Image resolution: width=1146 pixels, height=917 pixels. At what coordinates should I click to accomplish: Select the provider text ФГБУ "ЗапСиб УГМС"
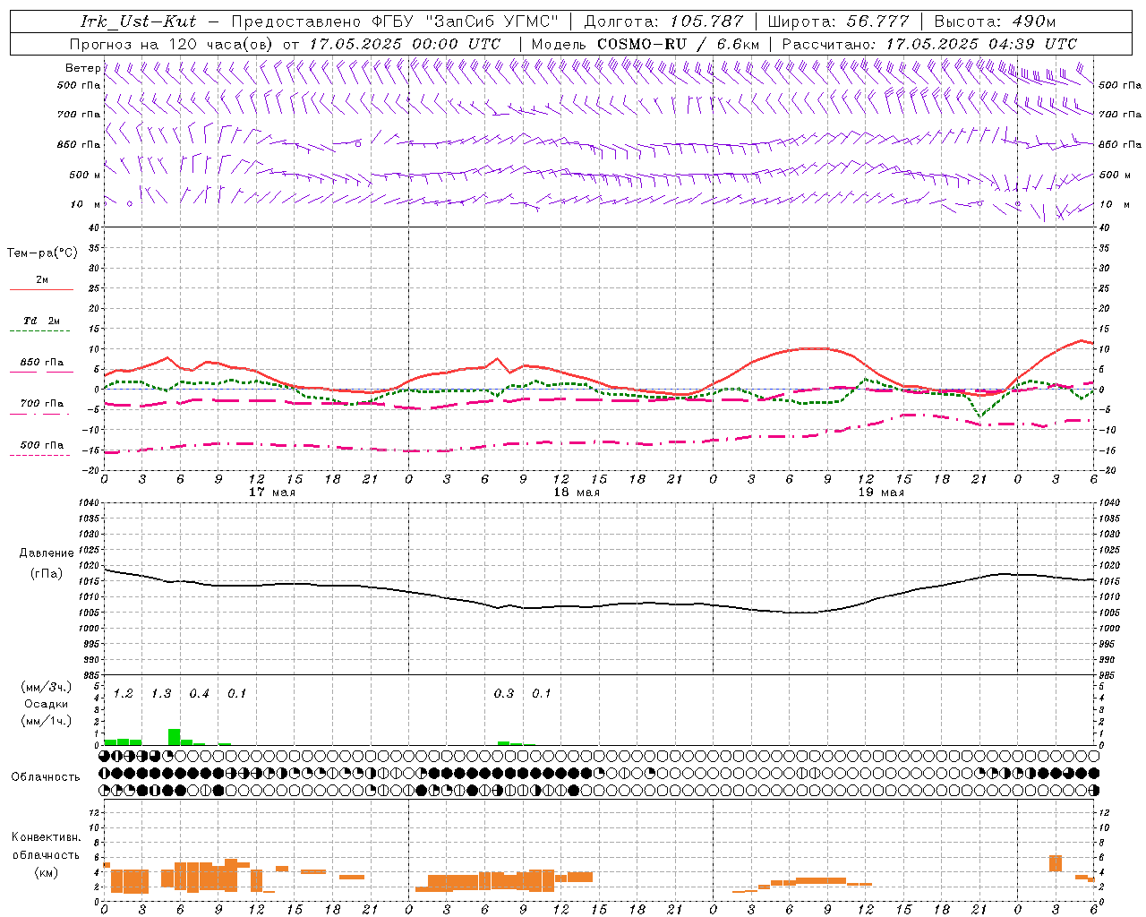click(x=465, y=21)
